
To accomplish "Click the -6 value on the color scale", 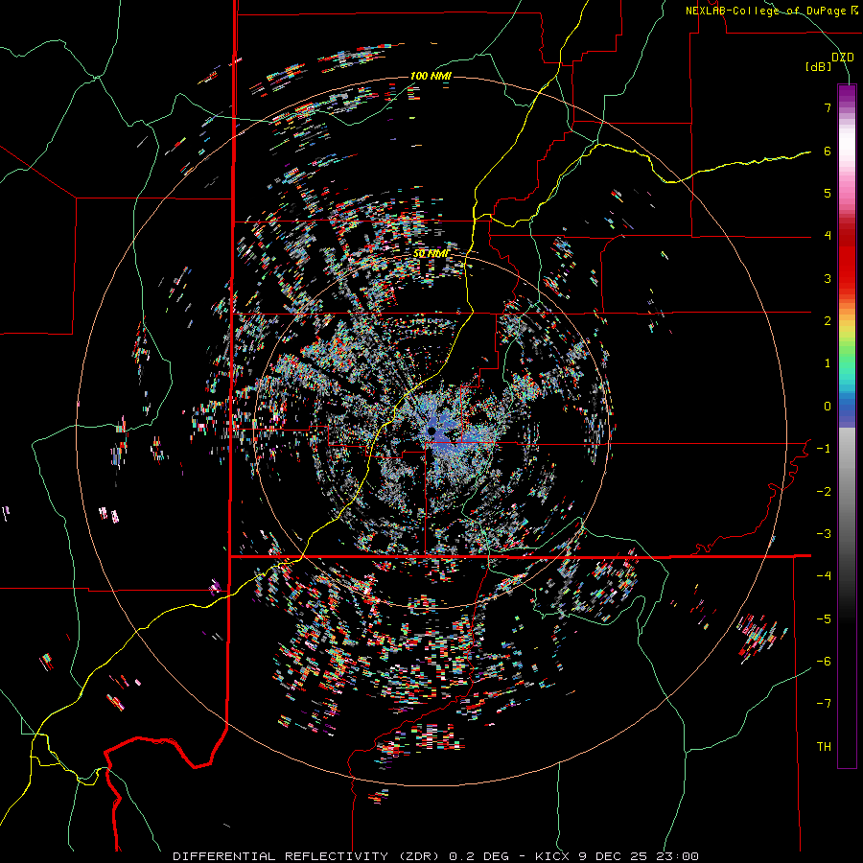I will click(824, 662).
